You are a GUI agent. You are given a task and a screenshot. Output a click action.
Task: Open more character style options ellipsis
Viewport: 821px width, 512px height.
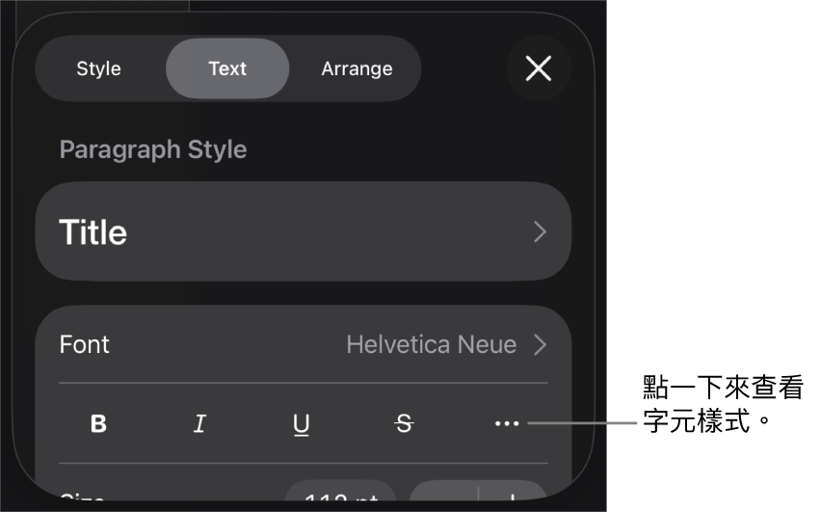[x=507, y=423]
